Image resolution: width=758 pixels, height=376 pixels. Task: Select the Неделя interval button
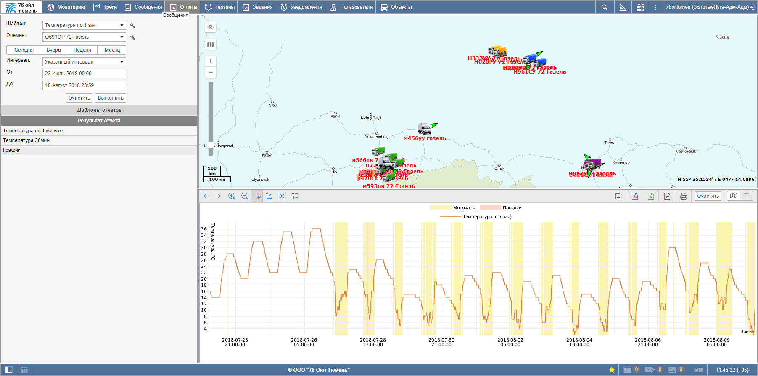pyautogui.click(x=82, y=50)
